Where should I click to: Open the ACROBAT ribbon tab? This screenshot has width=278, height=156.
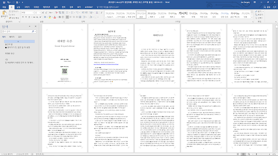(x=89, y=7)
